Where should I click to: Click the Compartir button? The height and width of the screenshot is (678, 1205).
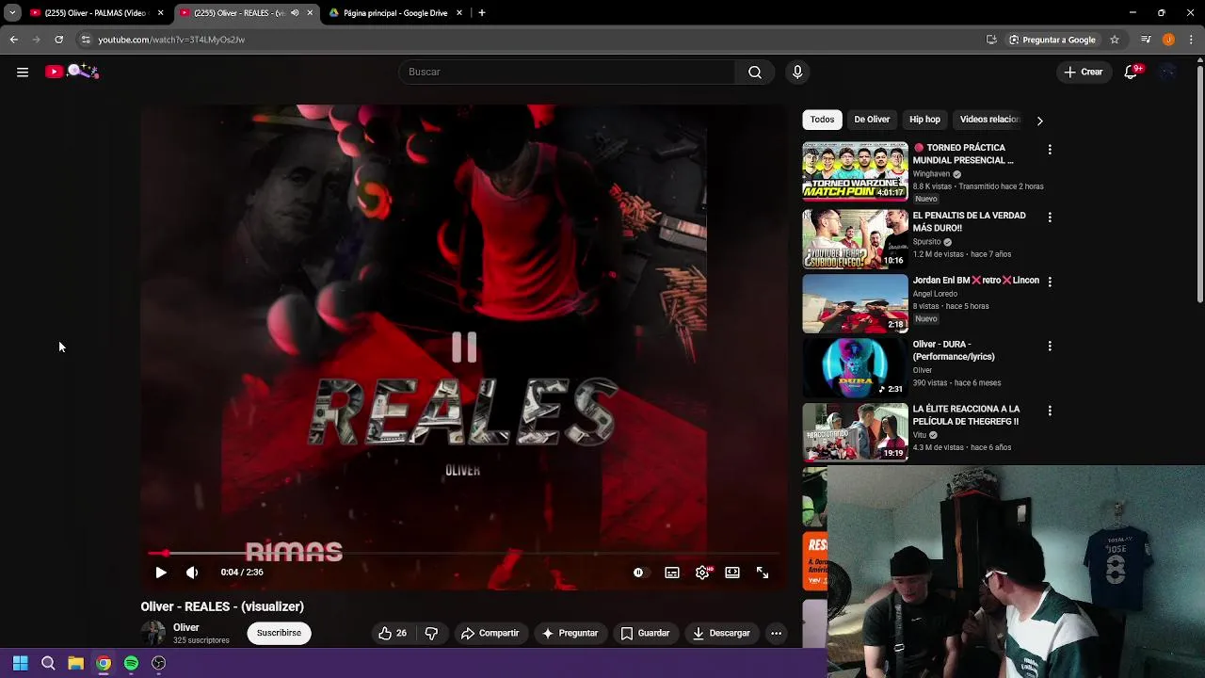pos(490,633)
